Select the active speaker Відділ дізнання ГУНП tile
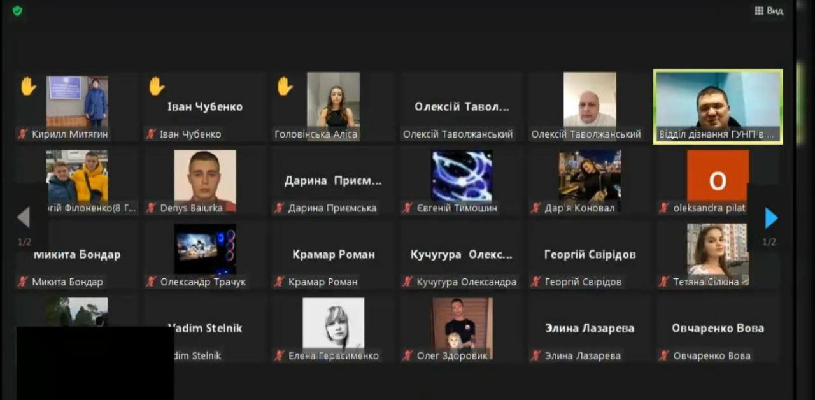Viewport: 815px width, 400px height. [718, 106]
